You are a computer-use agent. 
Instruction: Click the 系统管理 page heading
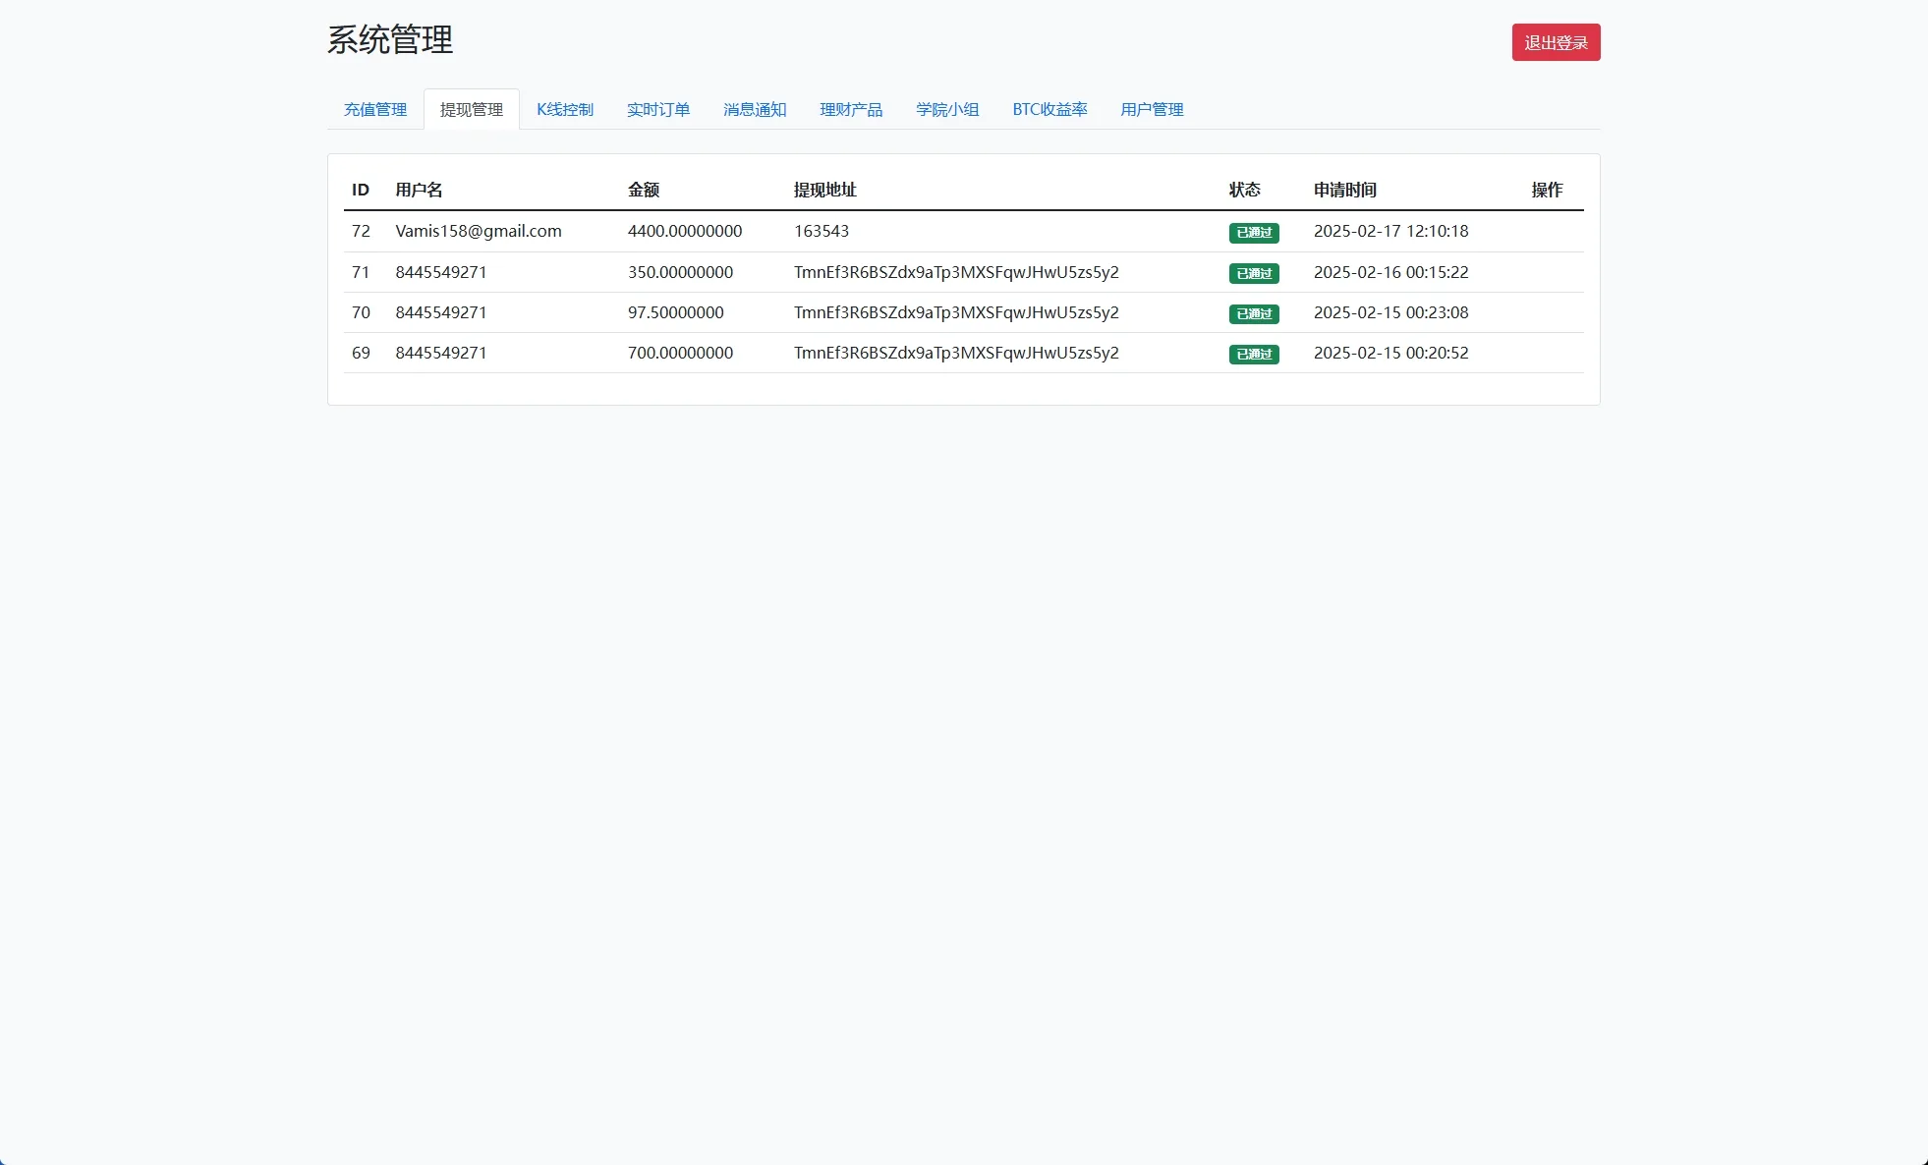click(x=389, y=39)
